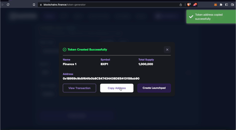Click the symbol value 'BXF1'

point(104,64)
